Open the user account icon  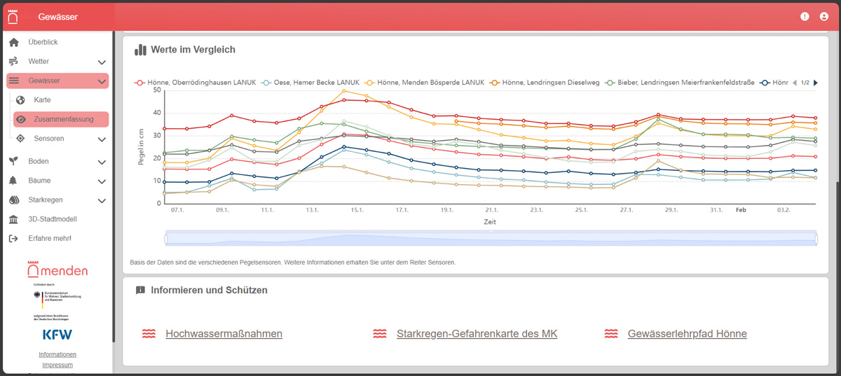(824, 17)
